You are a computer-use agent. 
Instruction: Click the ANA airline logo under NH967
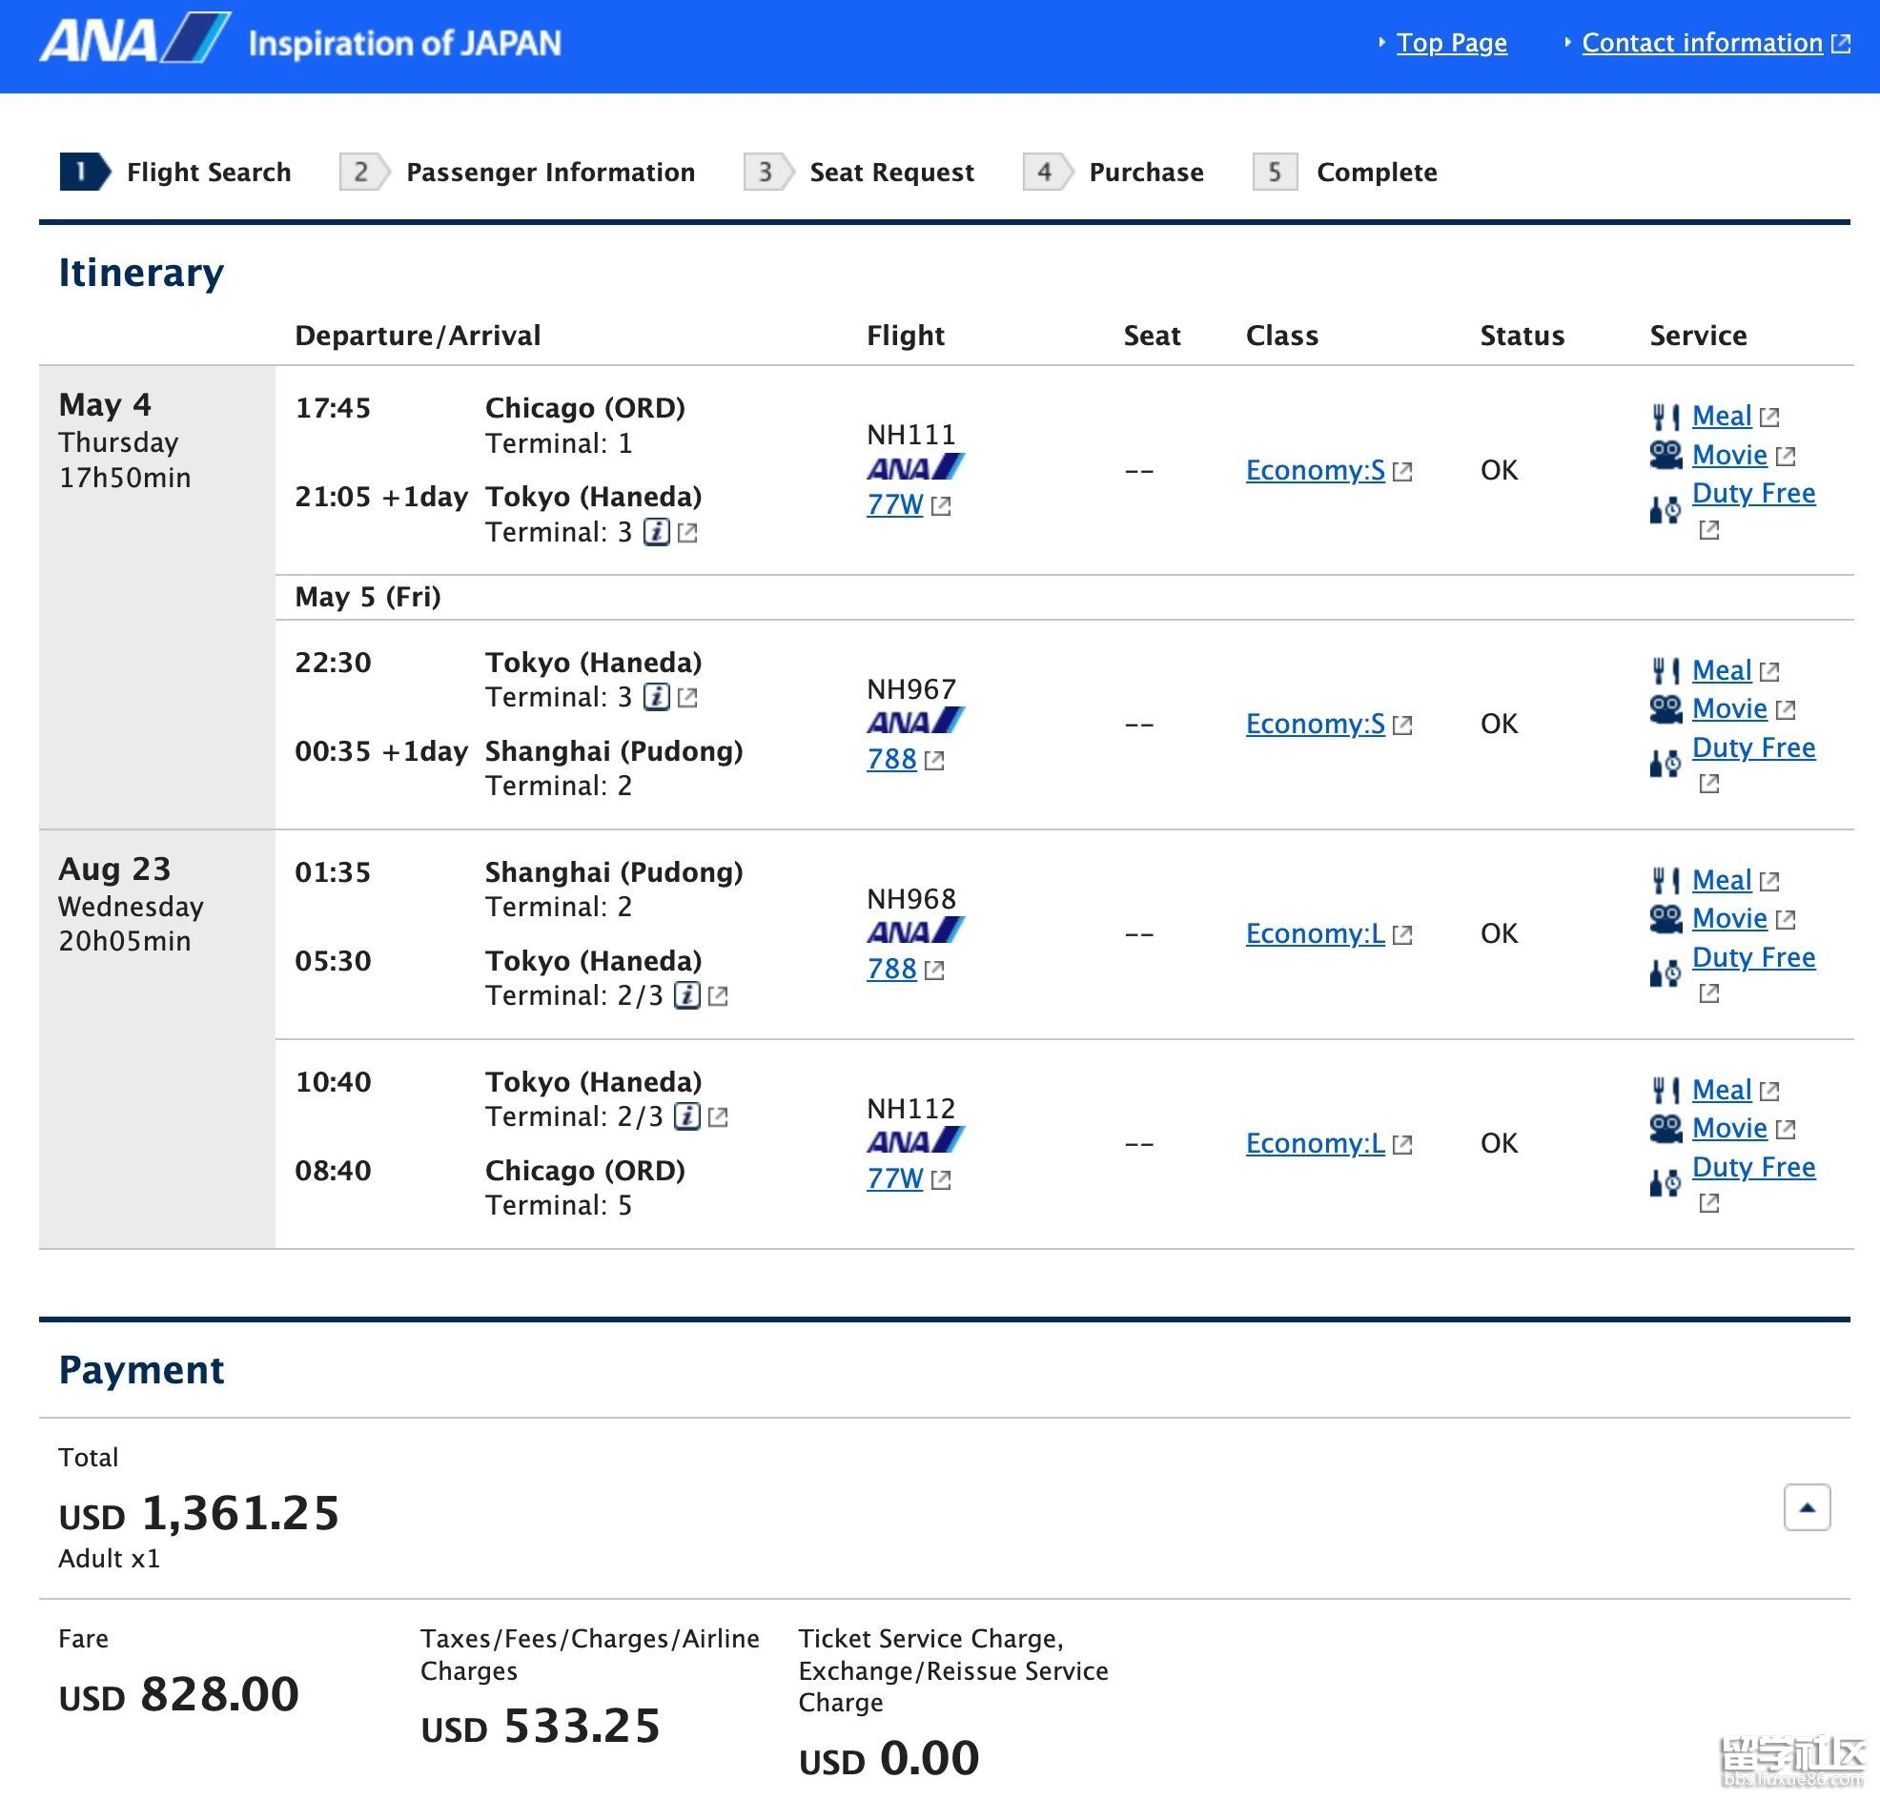coord(915,721)
